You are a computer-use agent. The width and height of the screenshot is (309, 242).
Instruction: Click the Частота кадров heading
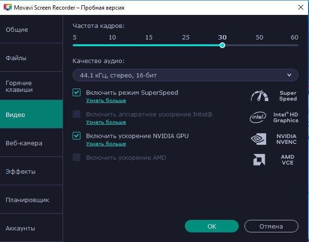(99, 26)
